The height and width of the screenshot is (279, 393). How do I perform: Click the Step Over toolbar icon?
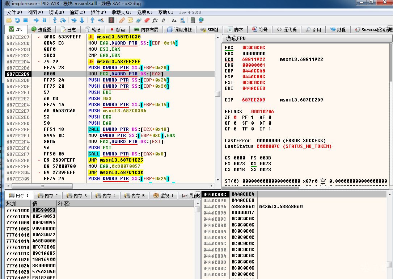(63, 20)
